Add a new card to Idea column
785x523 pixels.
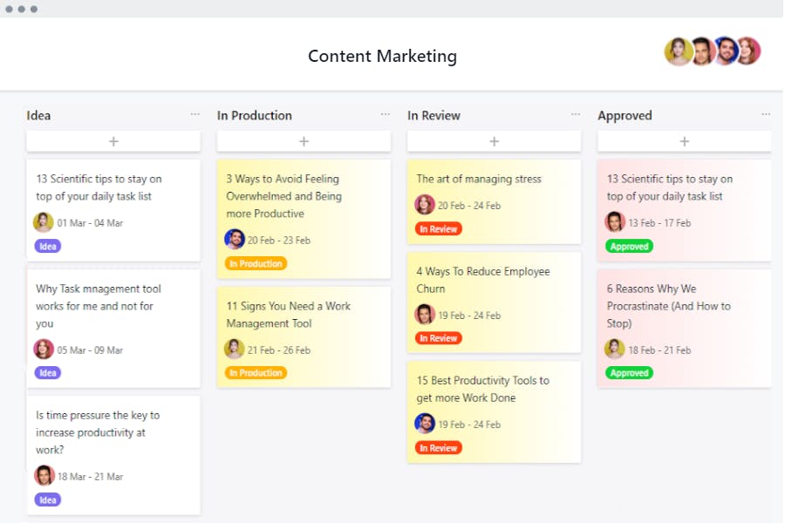click(113, 141)
